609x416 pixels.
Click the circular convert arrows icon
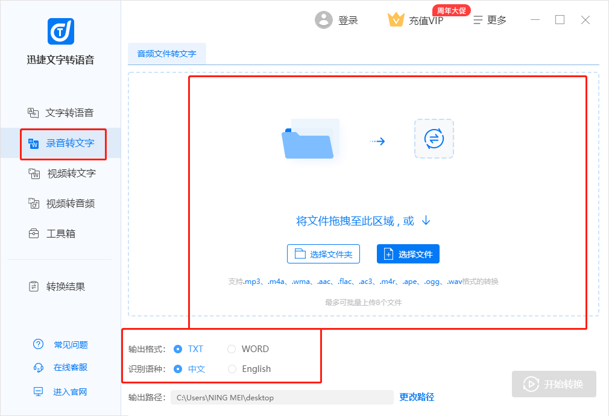pos(434,139)
